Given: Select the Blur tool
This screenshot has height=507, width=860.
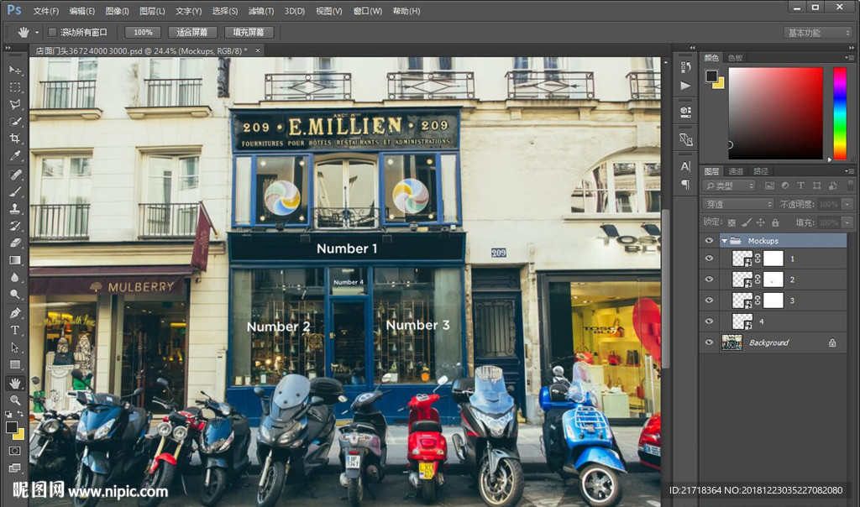Looking at the screenshot, I should coord(15,277).
